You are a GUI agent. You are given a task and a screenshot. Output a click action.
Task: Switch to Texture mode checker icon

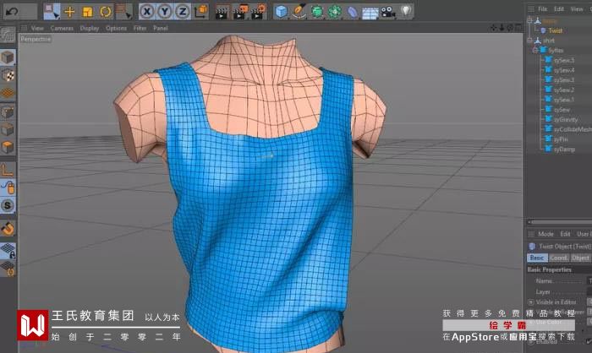pyautogui.click(x=8, y=75)
